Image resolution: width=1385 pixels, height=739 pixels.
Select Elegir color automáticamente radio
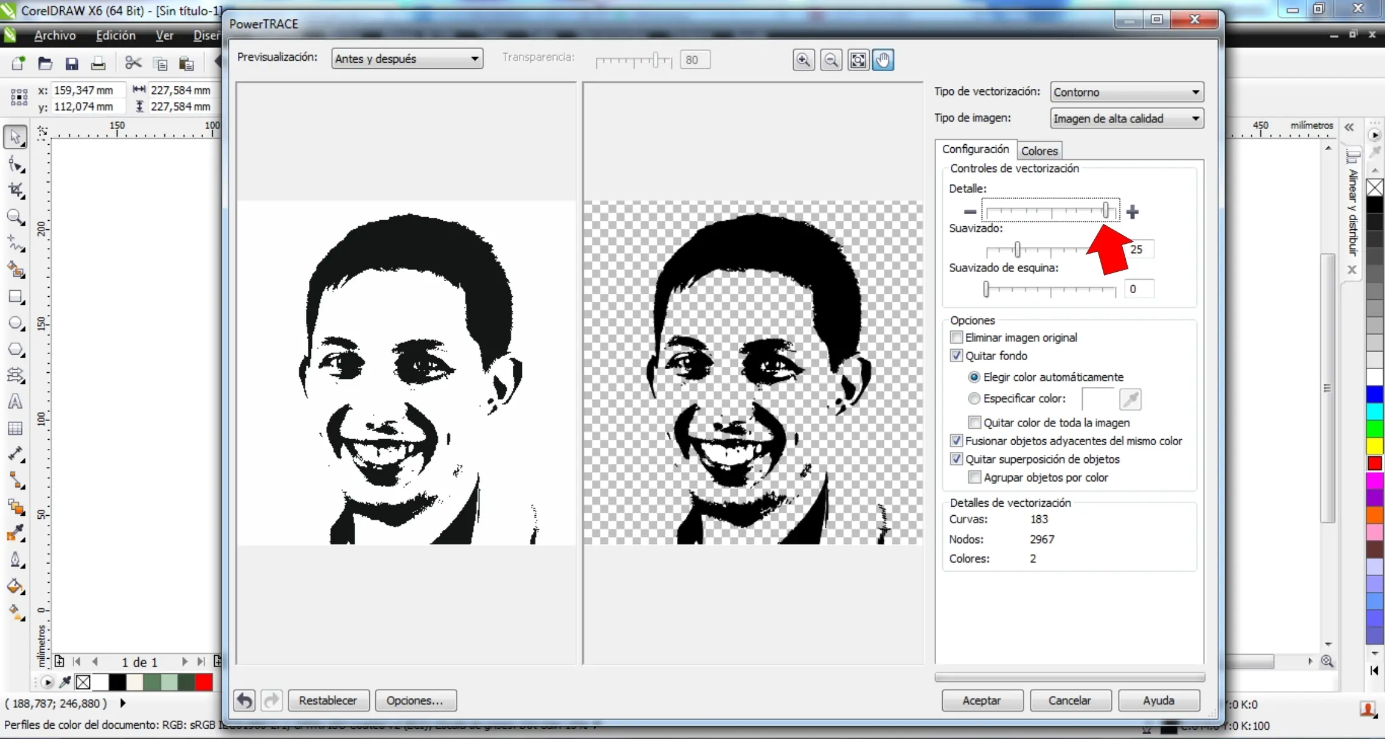coord(974,377)
